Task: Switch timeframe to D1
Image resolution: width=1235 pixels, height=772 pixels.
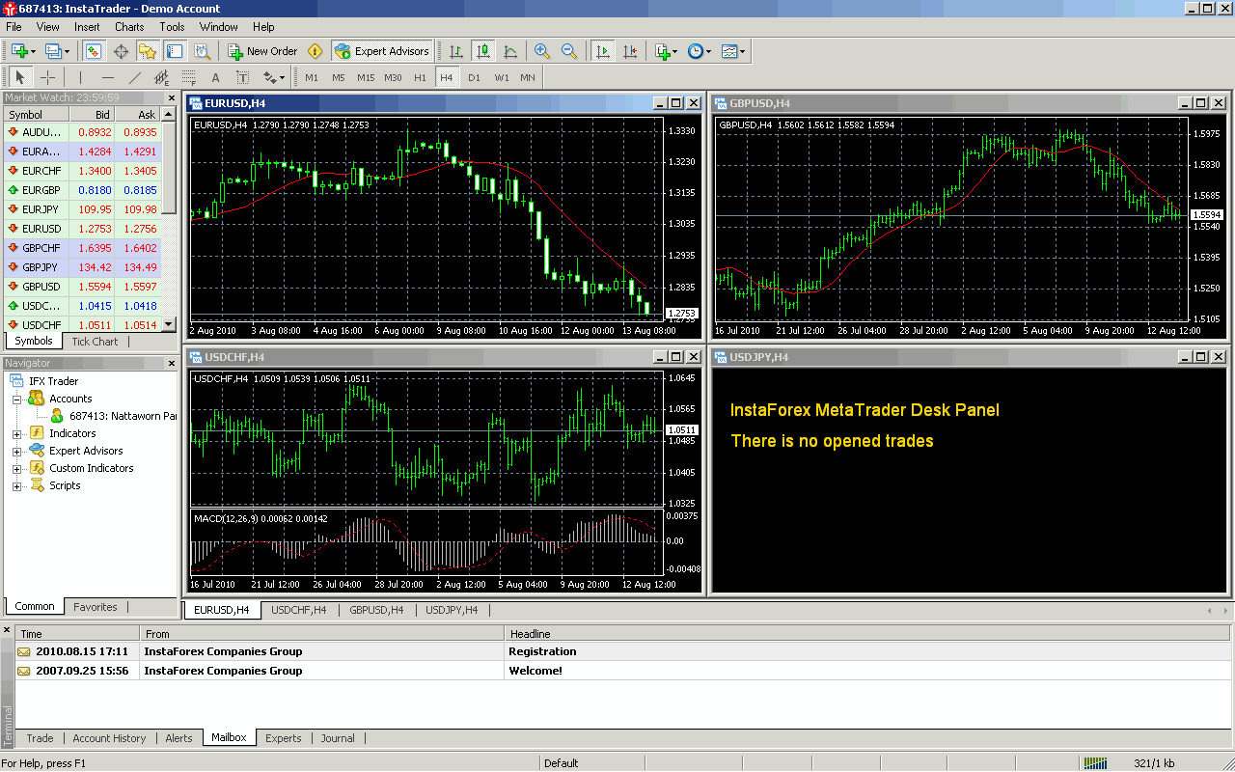Action: (474, 77)
